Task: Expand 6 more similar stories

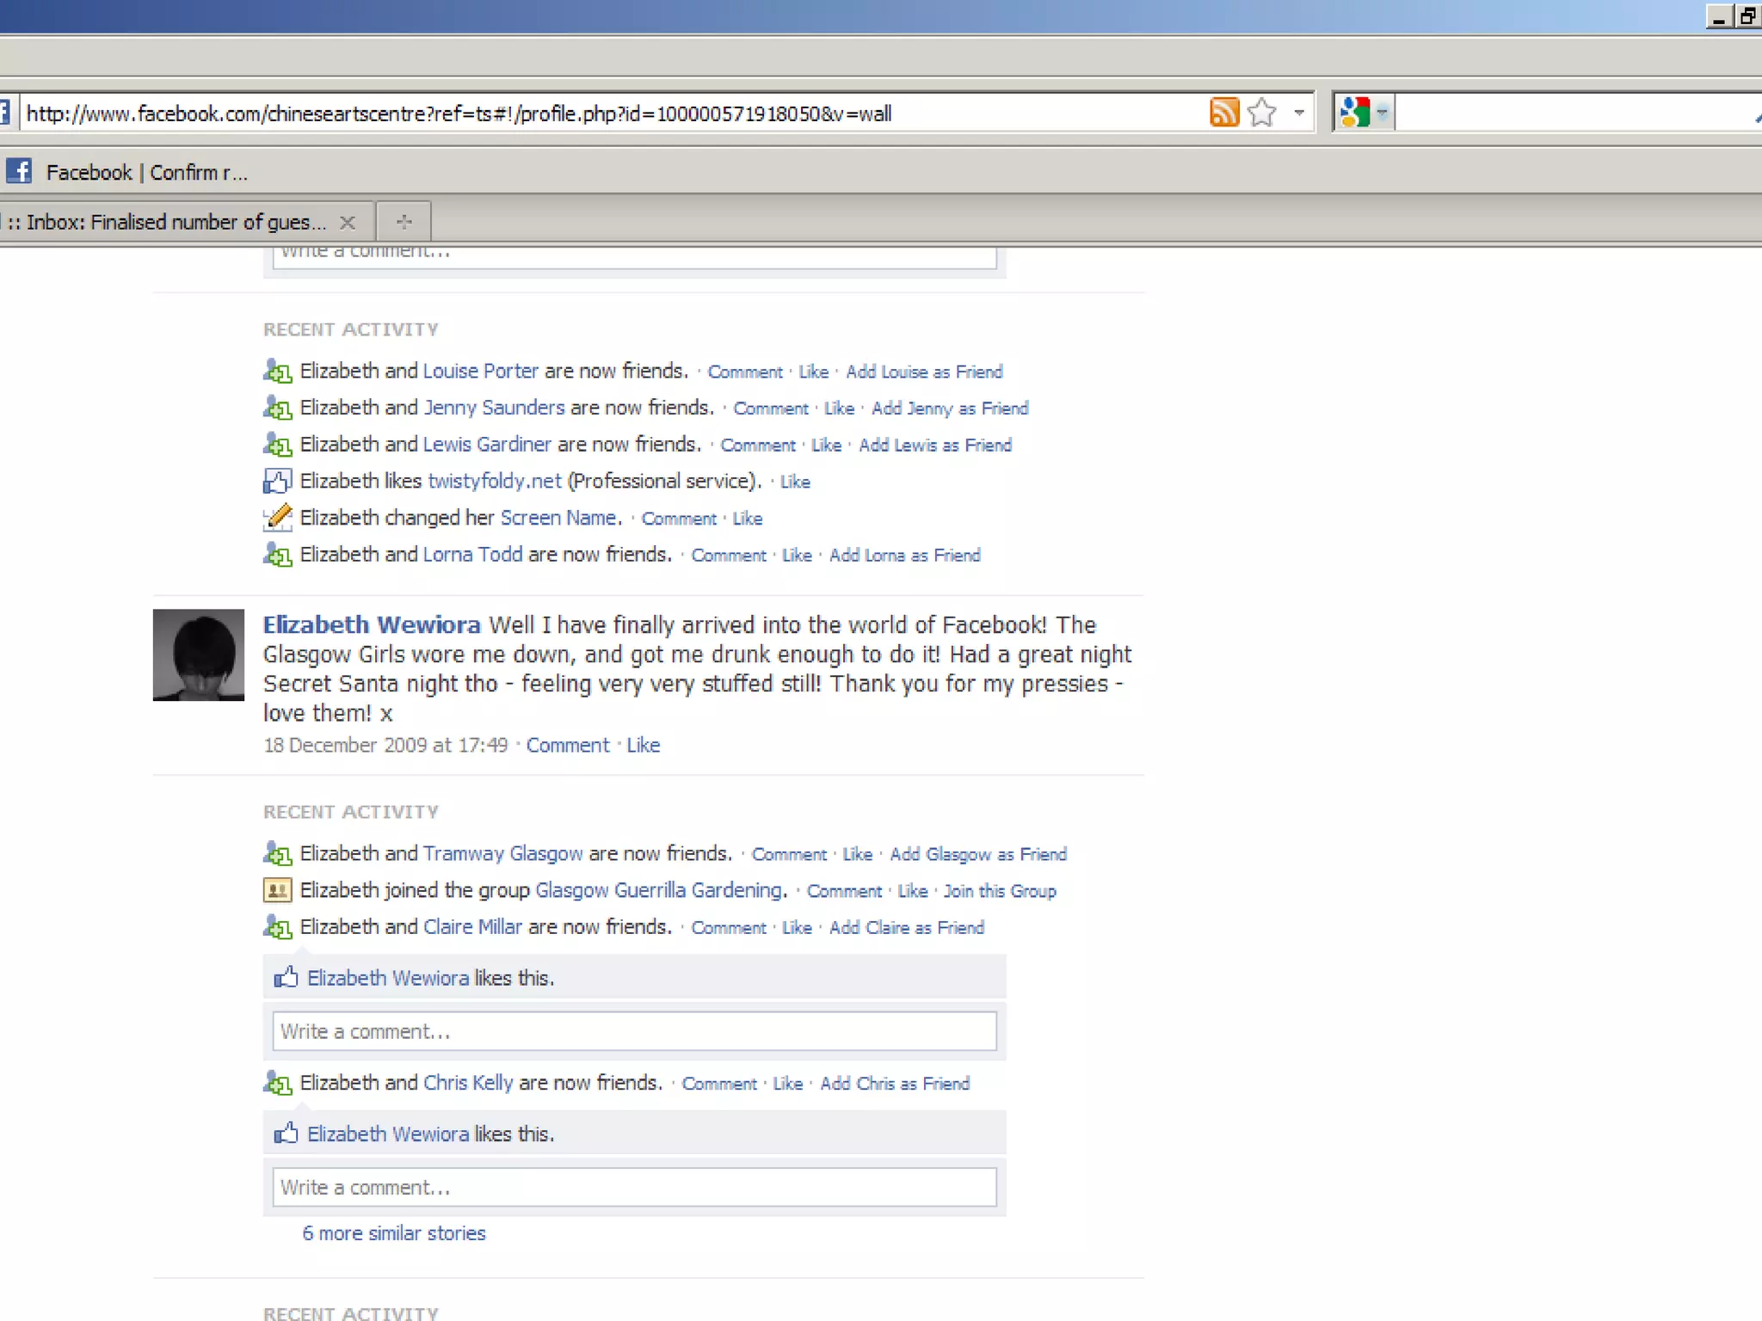Action: [394, 1233]
